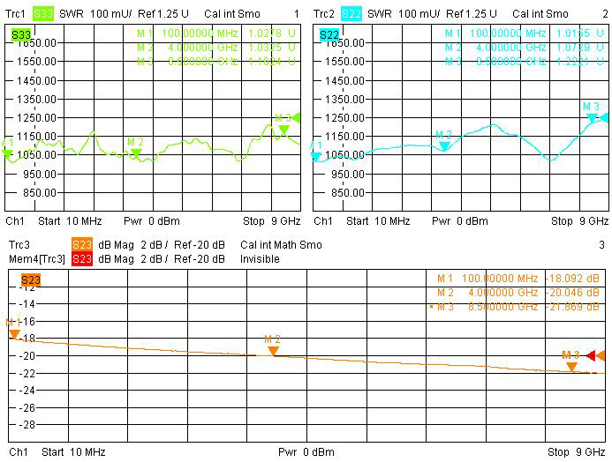Click the S33 label inside the first diagram

click(x=20, y=34)
